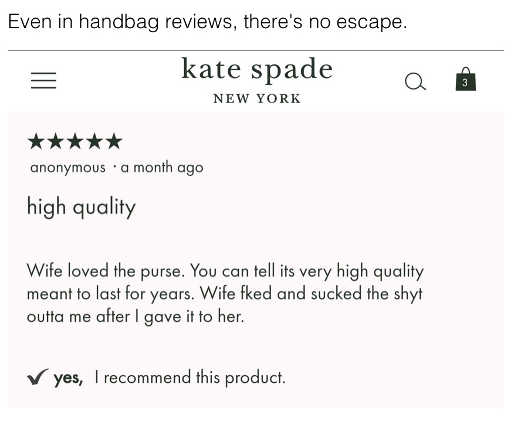
Task: Click 'I recommend this product.' text
Action: (x=190, y=377)
